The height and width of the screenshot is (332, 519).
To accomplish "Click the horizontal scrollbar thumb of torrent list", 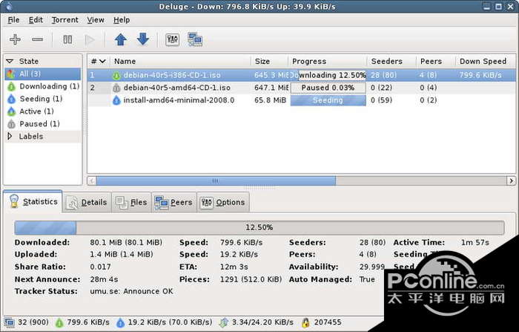I will coord(216,180).
